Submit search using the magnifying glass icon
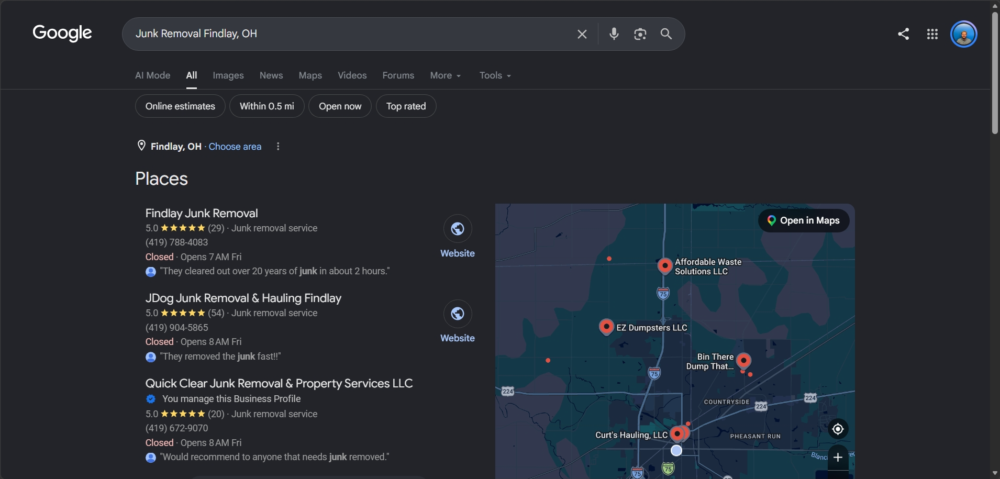1000x479 pixels. click(x=666, y=34)
